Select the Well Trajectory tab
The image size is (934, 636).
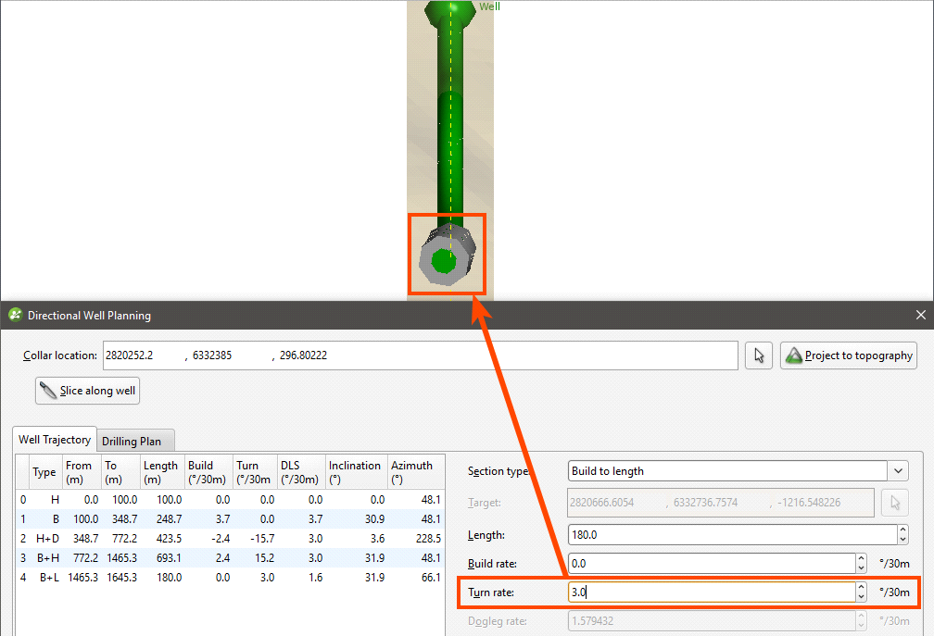click(x=55, y=440)
